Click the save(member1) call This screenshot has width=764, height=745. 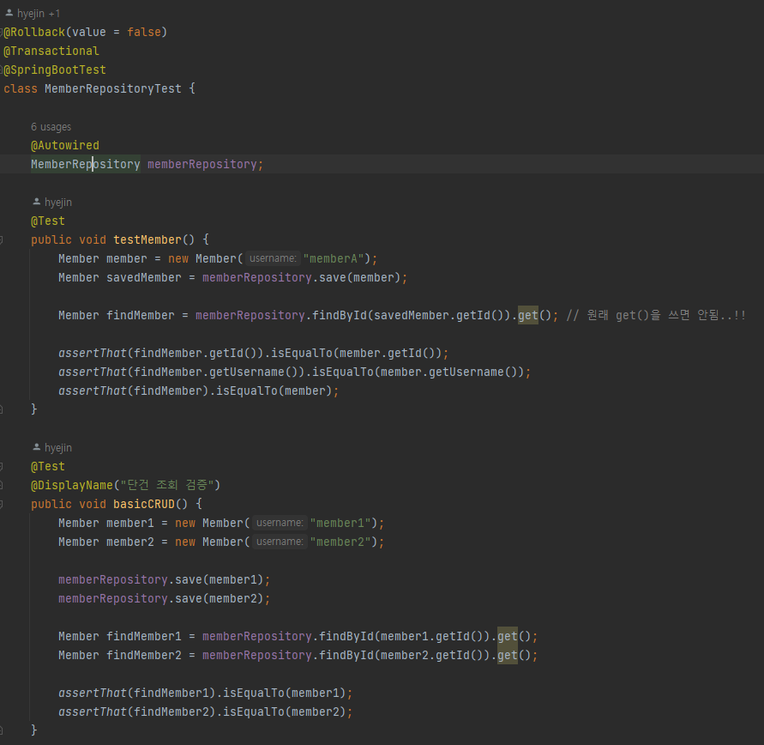(x=220, y=579)
